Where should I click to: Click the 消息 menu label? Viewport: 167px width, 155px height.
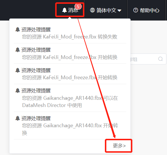pyautogui.click(x=73, y=10)
